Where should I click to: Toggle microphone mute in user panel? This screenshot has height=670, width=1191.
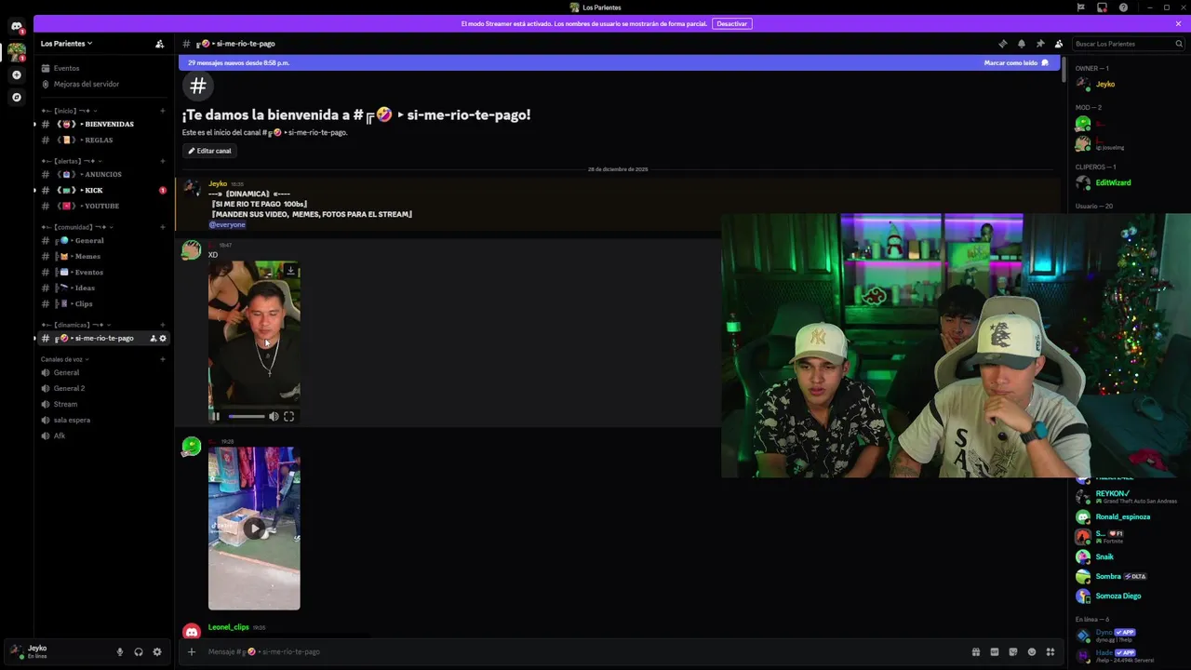[x=120, y=652]
